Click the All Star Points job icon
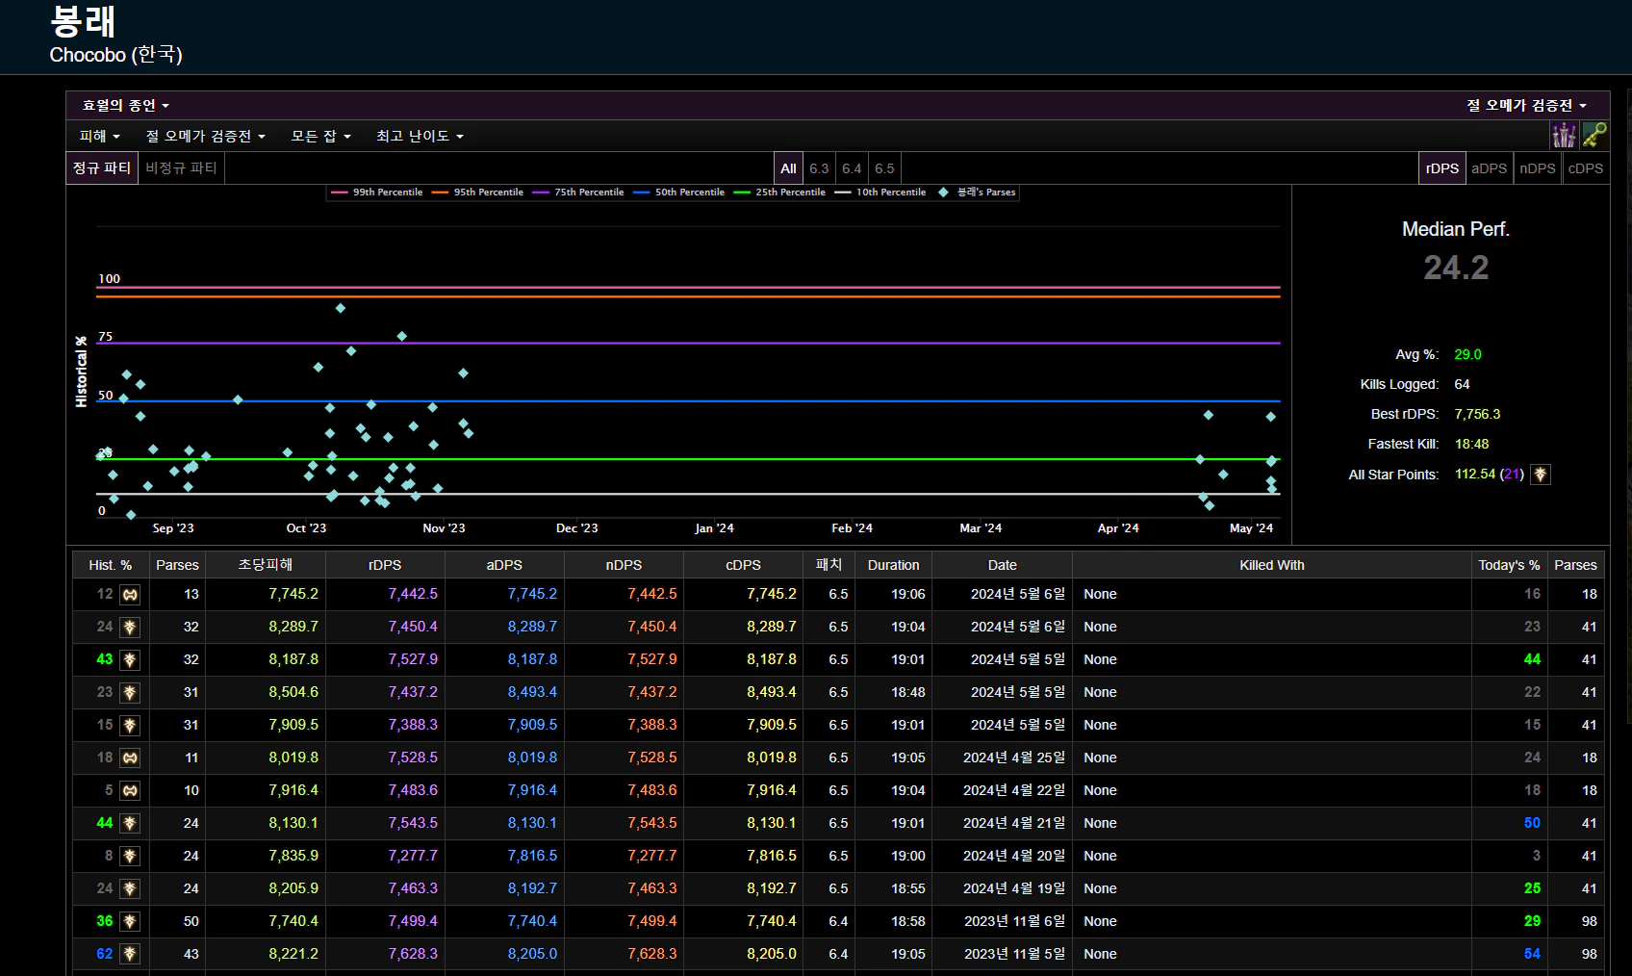 point(1541,475)
